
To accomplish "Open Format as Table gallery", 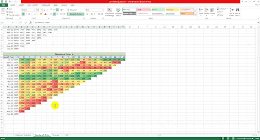I will tap(118, 12).
